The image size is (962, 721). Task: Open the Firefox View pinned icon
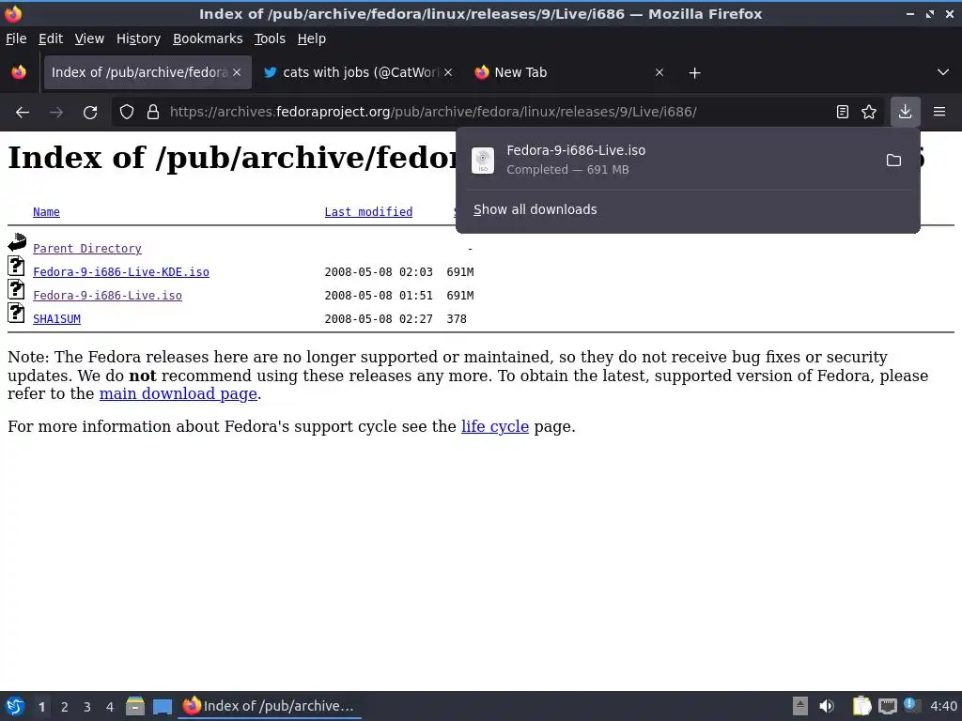[x=19, y=72]
